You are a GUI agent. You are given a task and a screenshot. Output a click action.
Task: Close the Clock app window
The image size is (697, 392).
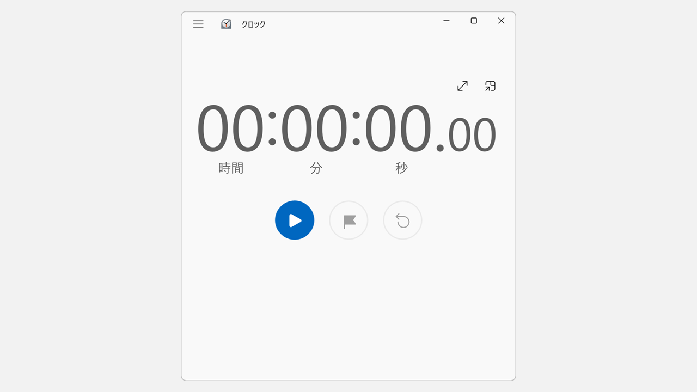(x=501, y=21)
